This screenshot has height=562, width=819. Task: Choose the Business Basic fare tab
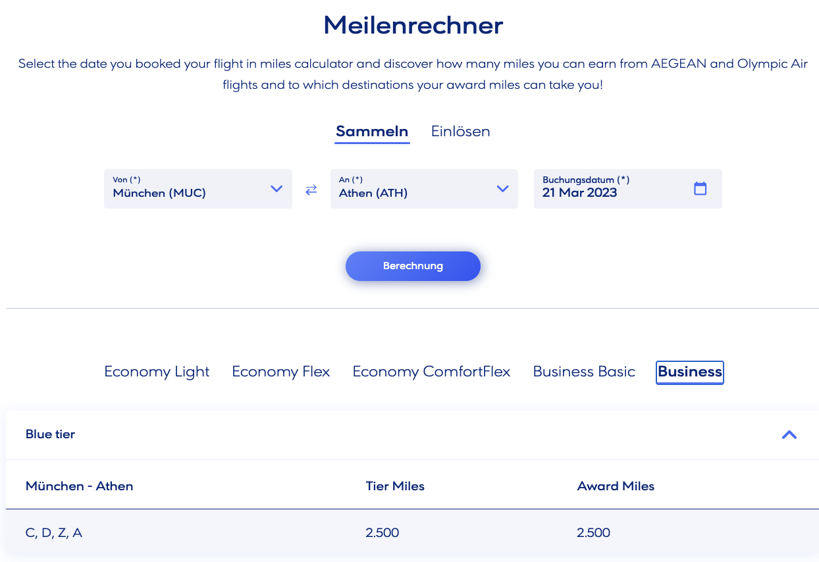(584, 372)
